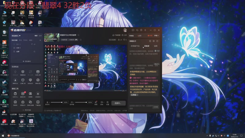Open the headset customer service icon
Screen dimensions: 245x138
click(x=137, y=30)
